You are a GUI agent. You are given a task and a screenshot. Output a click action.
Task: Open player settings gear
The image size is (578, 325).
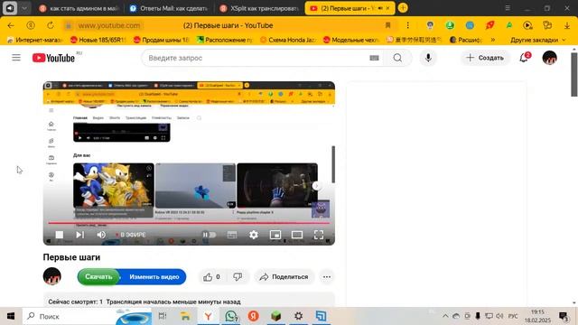254,235
